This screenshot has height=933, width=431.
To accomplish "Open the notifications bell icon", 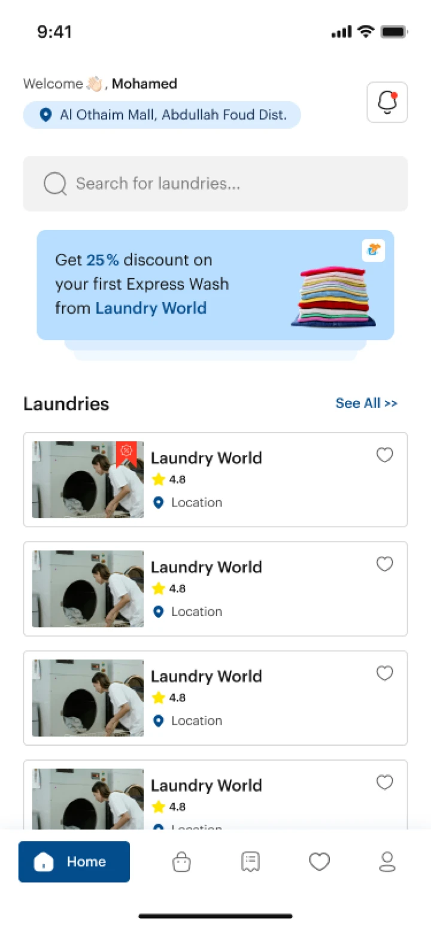I will (x=387, y=102).
